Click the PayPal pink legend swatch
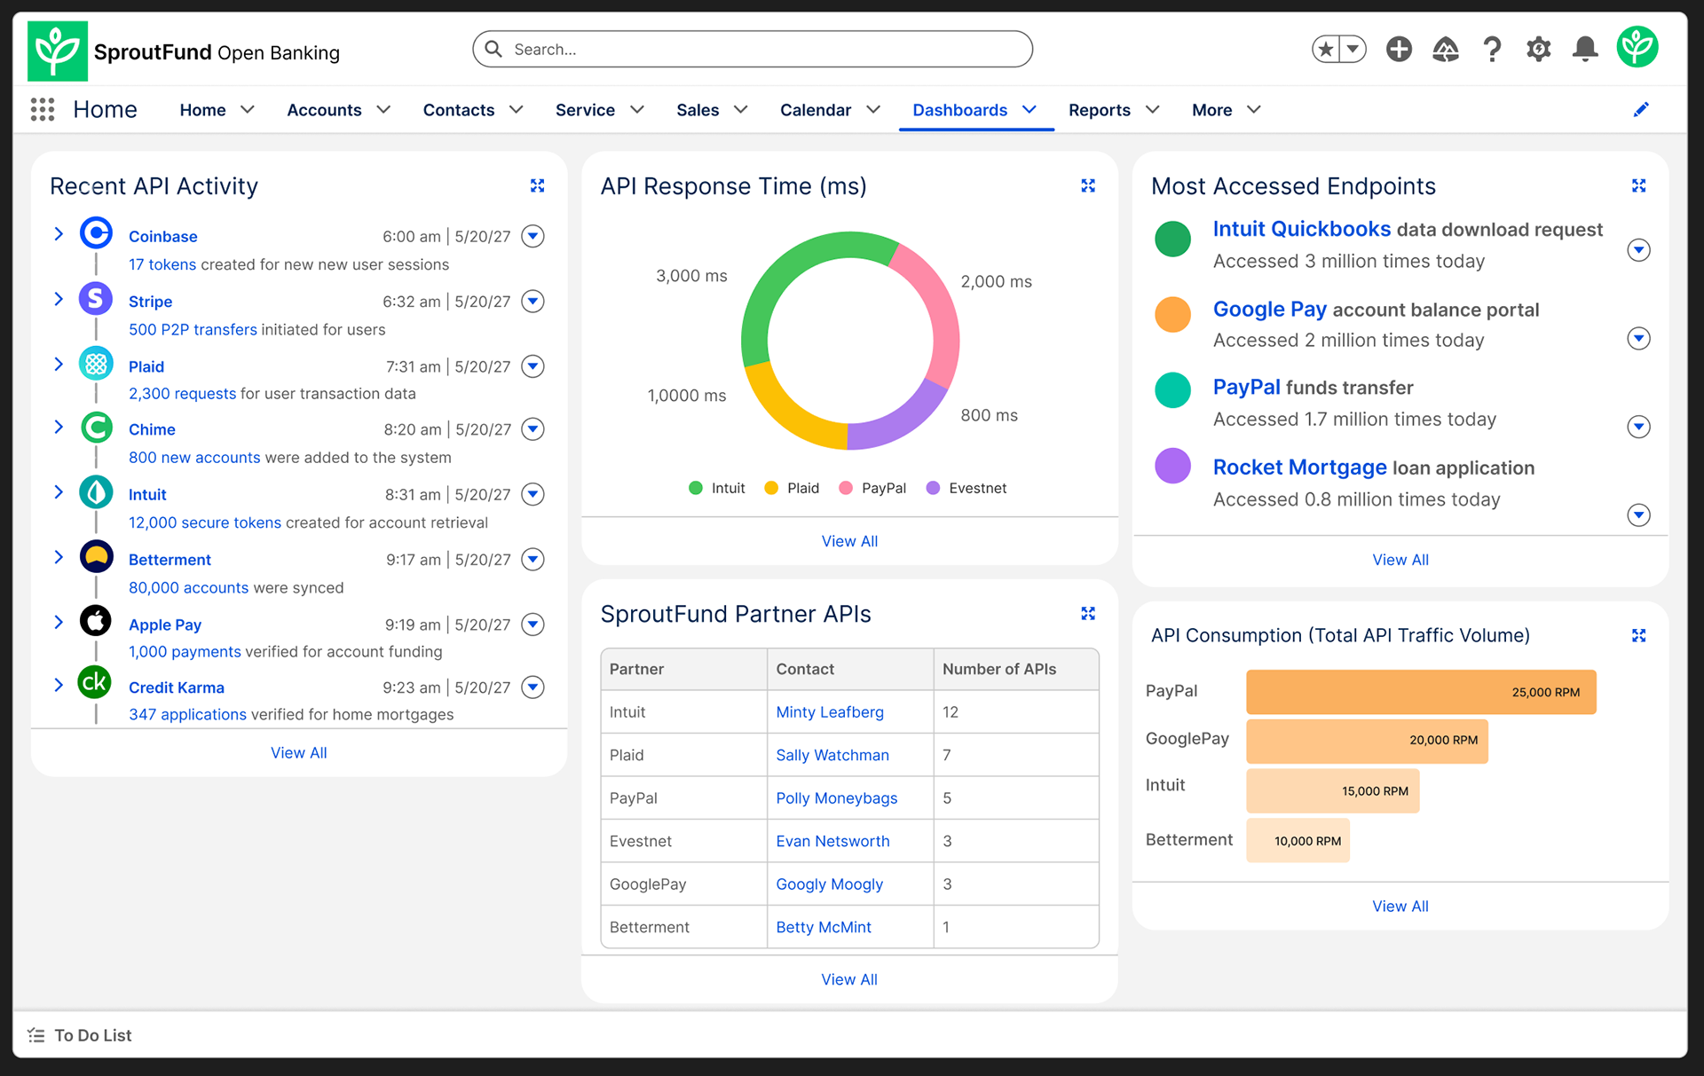The width and height of the screenshot is (1704, 1076). tap(846, 488)
